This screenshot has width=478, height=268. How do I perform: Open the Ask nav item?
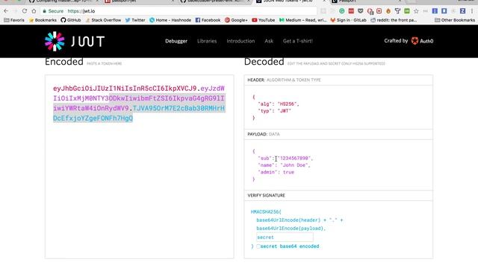pyautogui.click(x=269, y=41)
